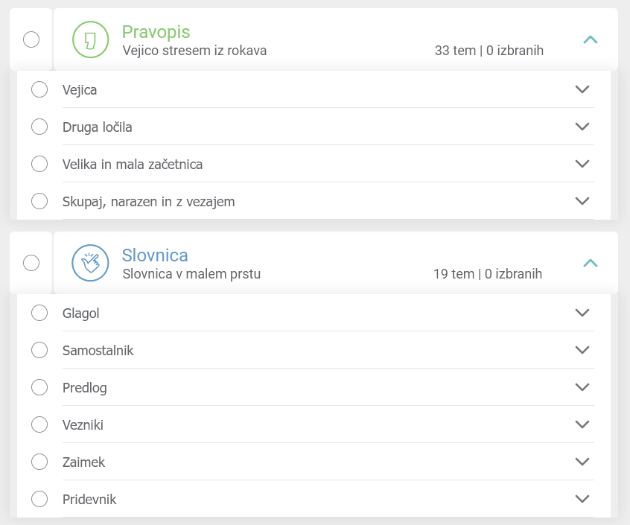This screenshot has height=525, width=630.
Task: Expand the Samostalnik topic chevron
Action: pos(582,350)
